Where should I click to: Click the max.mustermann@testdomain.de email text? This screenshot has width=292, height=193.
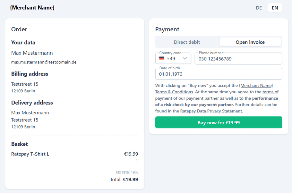click(x=44, y=62)
